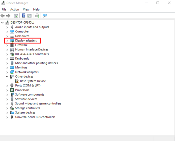
Task: Select the Human Interface Devices label
Action: (x=32, y=49)
